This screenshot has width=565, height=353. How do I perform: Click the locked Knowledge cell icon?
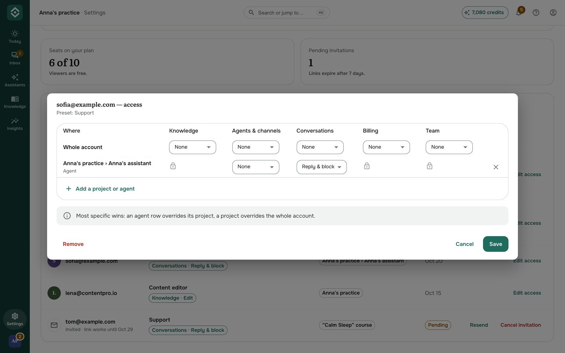[x=173, y=166]
